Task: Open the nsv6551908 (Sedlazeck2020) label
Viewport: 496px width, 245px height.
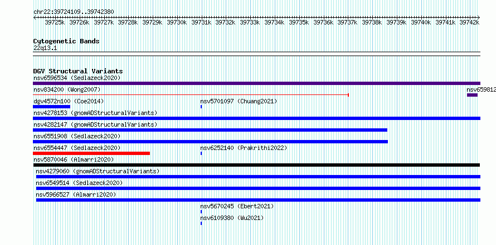Action: [x=77, y=136]
